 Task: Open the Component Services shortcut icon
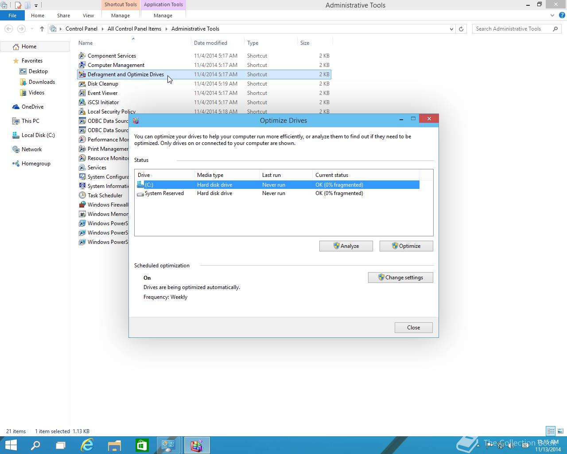tap(82, 56)
